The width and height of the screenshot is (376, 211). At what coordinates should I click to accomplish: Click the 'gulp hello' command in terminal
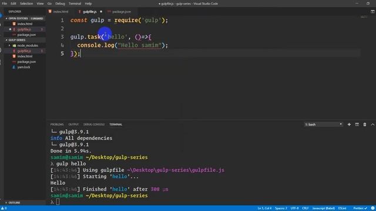coord(71,164)
